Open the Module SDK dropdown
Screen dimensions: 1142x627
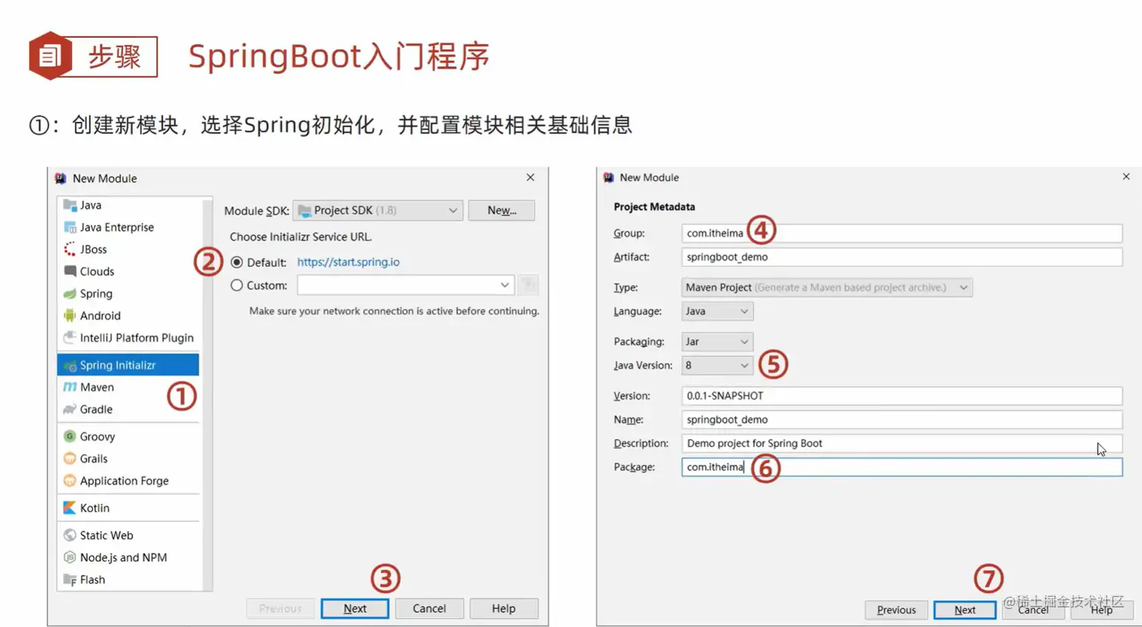tap(378, 211)
